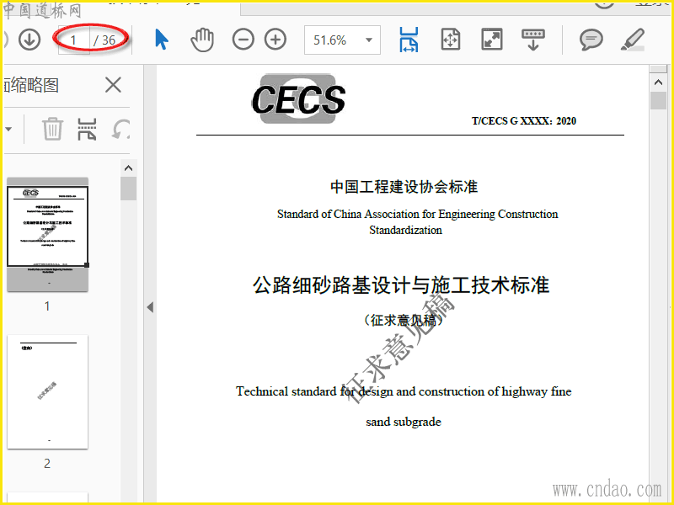Click the document title 公路细砂路基设计与施工技术标准
The image size is (674, 505).
click(401, 285)
